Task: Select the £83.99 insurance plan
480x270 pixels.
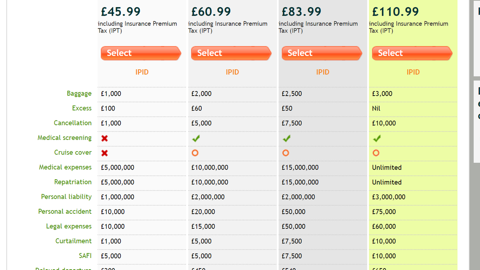Action: click(x=321, y=53)
